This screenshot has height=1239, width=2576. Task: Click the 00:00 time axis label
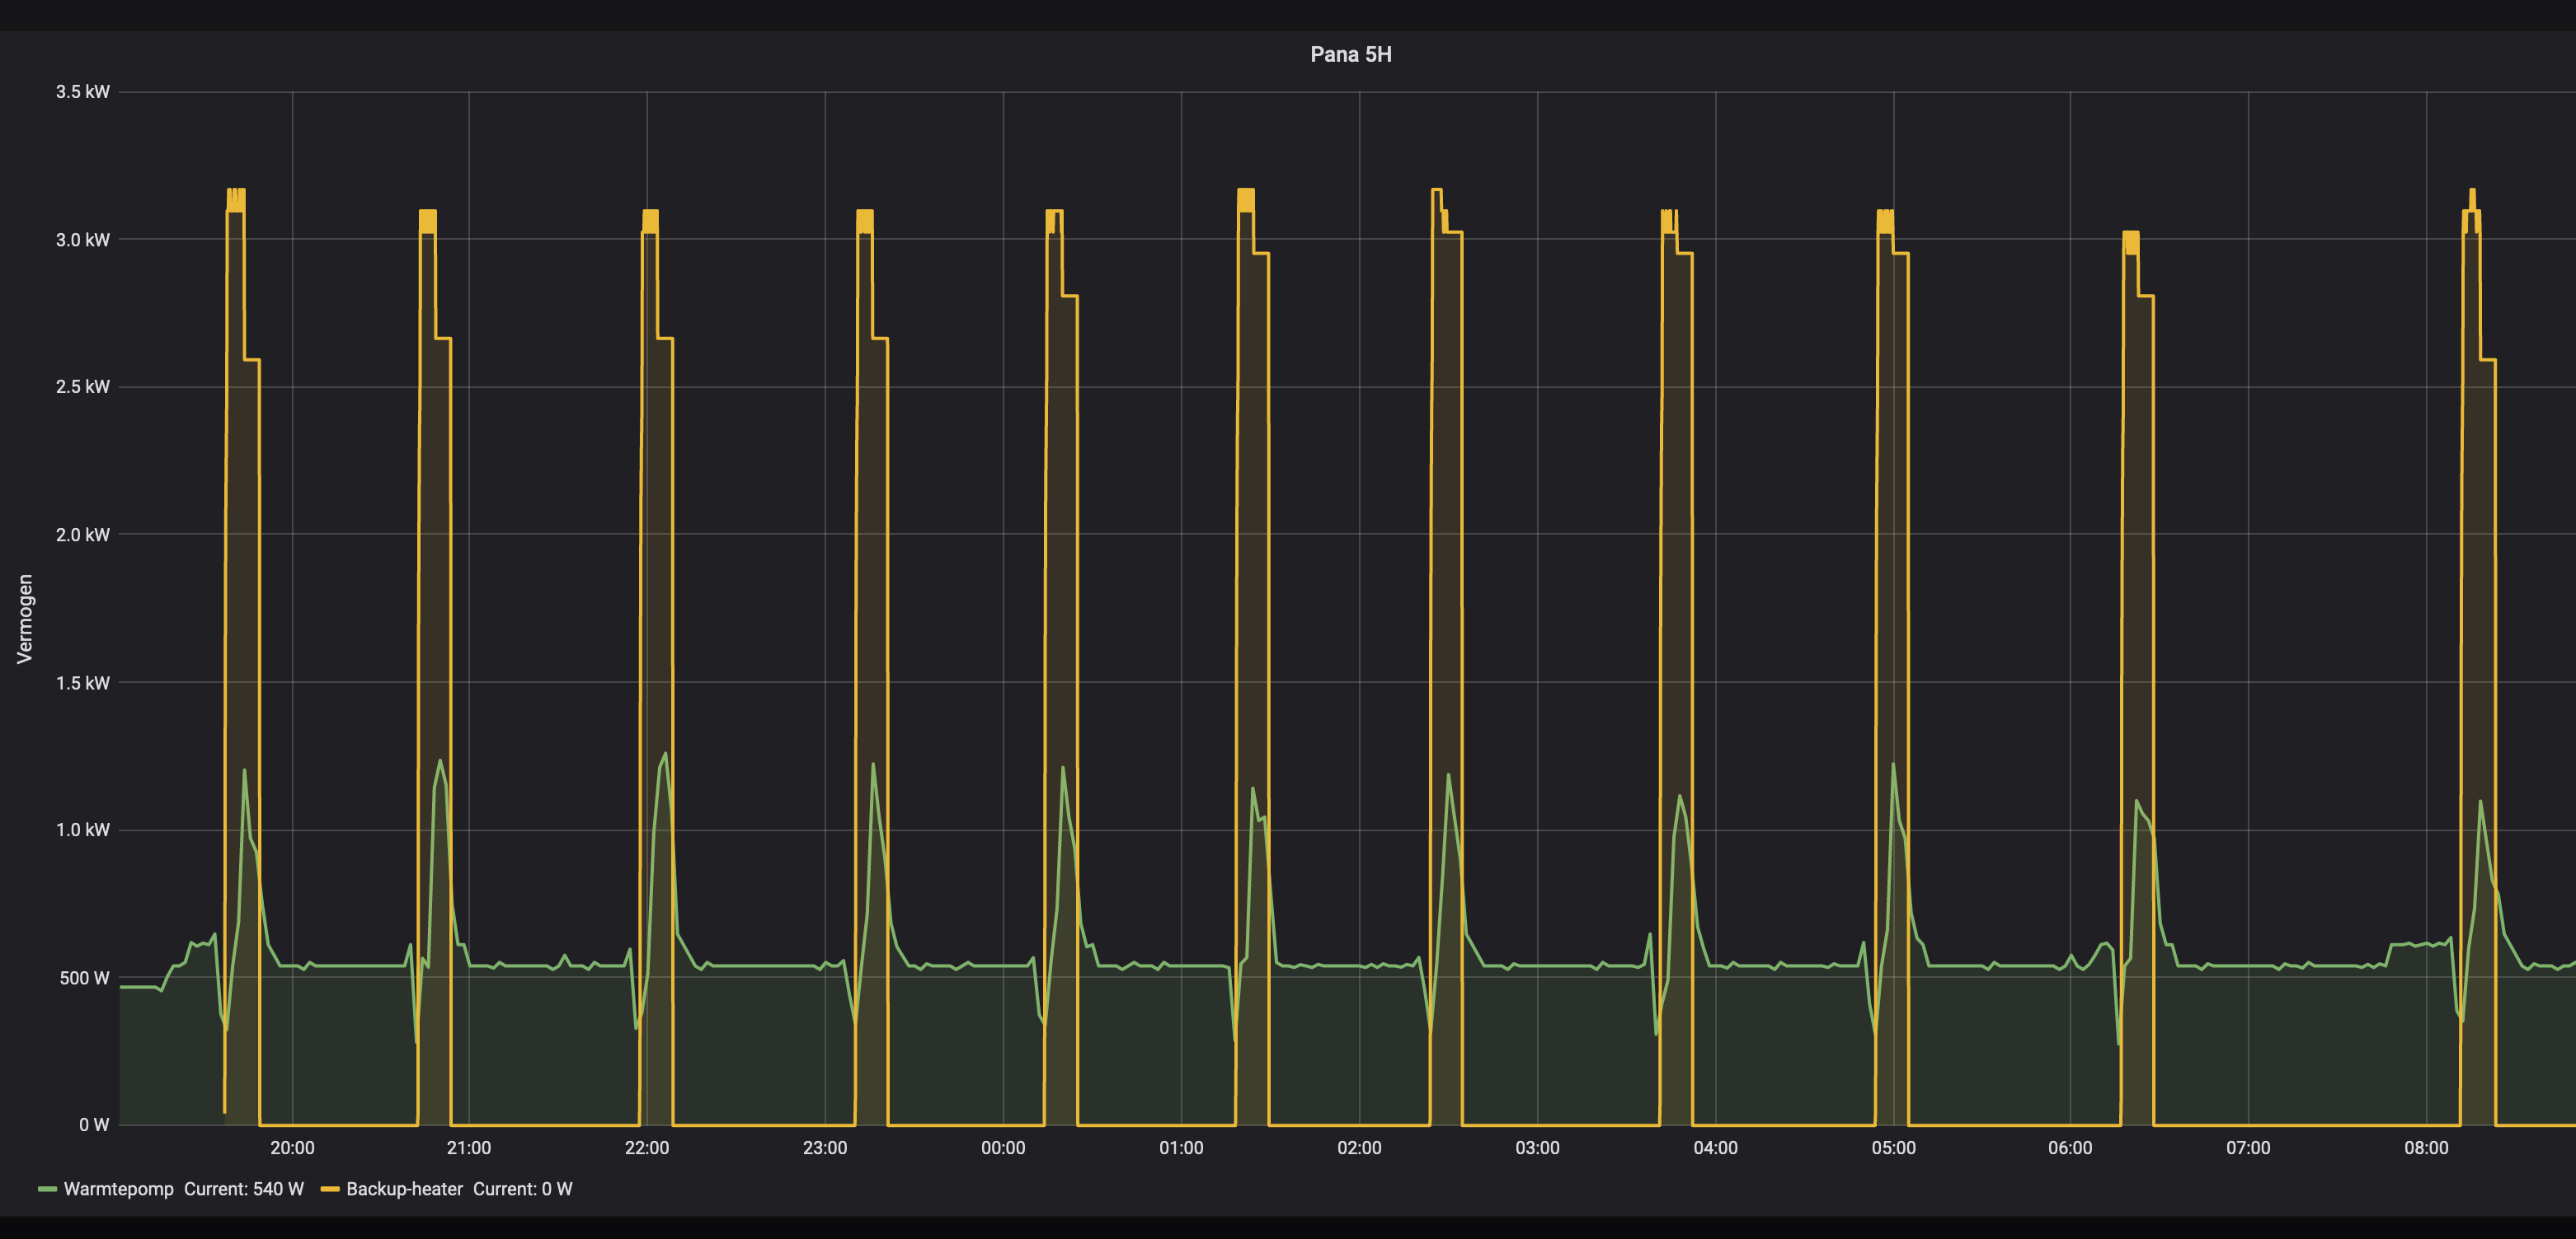[1003, 1148]
